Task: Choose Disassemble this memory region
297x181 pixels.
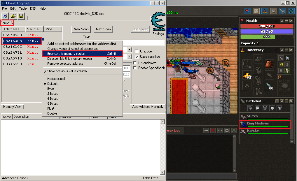Action: pyautogui.click(x=82, y=59)
